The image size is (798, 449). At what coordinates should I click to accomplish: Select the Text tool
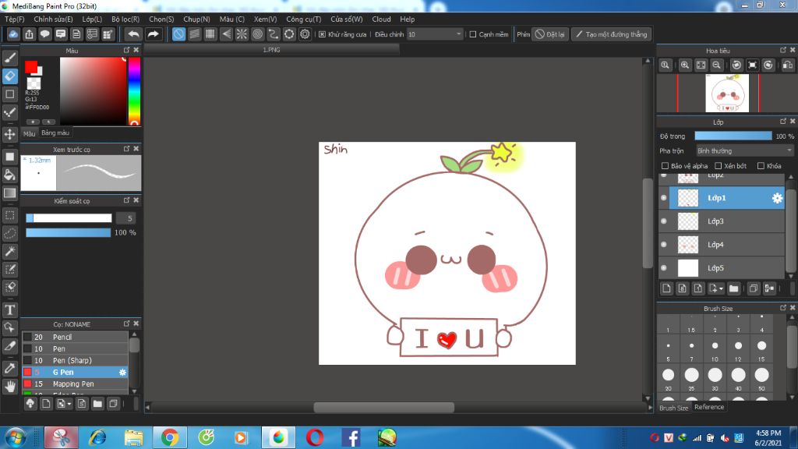point(9,309)
